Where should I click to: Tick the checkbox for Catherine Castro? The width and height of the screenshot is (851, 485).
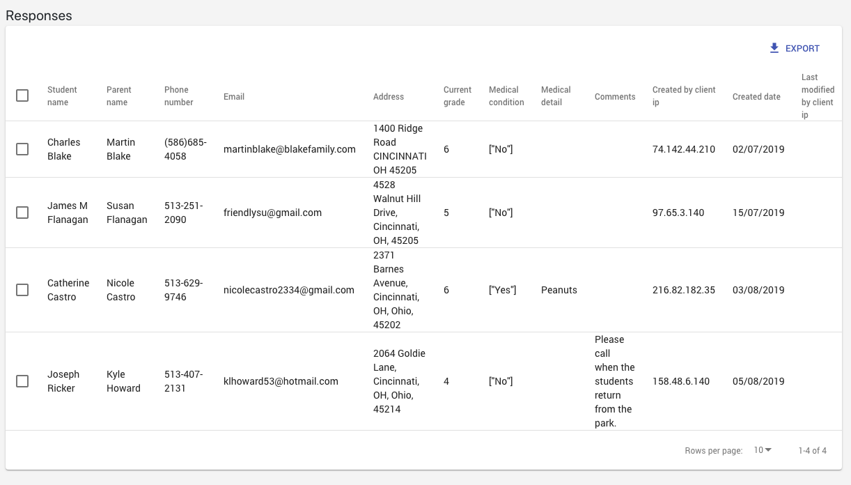(22, 290)
